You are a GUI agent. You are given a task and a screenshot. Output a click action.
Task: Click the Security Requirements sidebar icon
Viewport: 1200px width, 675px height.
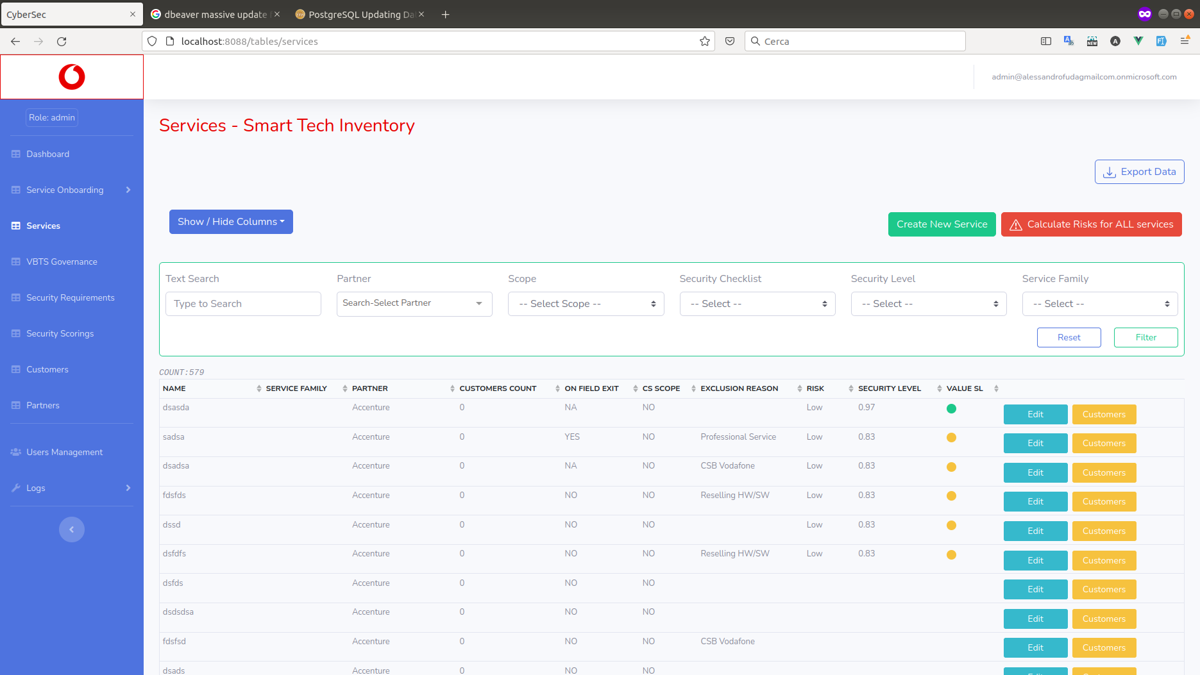(16, 297)
